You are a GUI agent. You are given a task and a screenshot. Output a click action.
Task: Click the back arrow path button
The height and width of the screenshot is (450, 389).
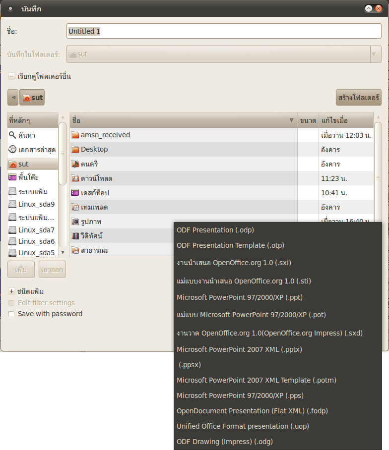tap(13, 97)
